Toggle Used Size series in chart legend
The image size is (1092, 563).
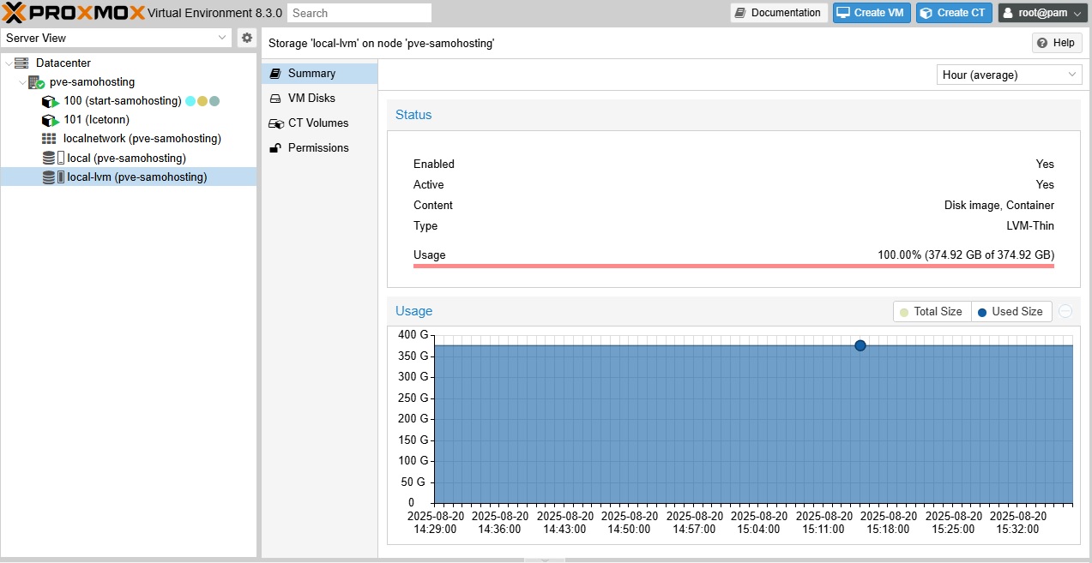click(x=1011, y=312)
